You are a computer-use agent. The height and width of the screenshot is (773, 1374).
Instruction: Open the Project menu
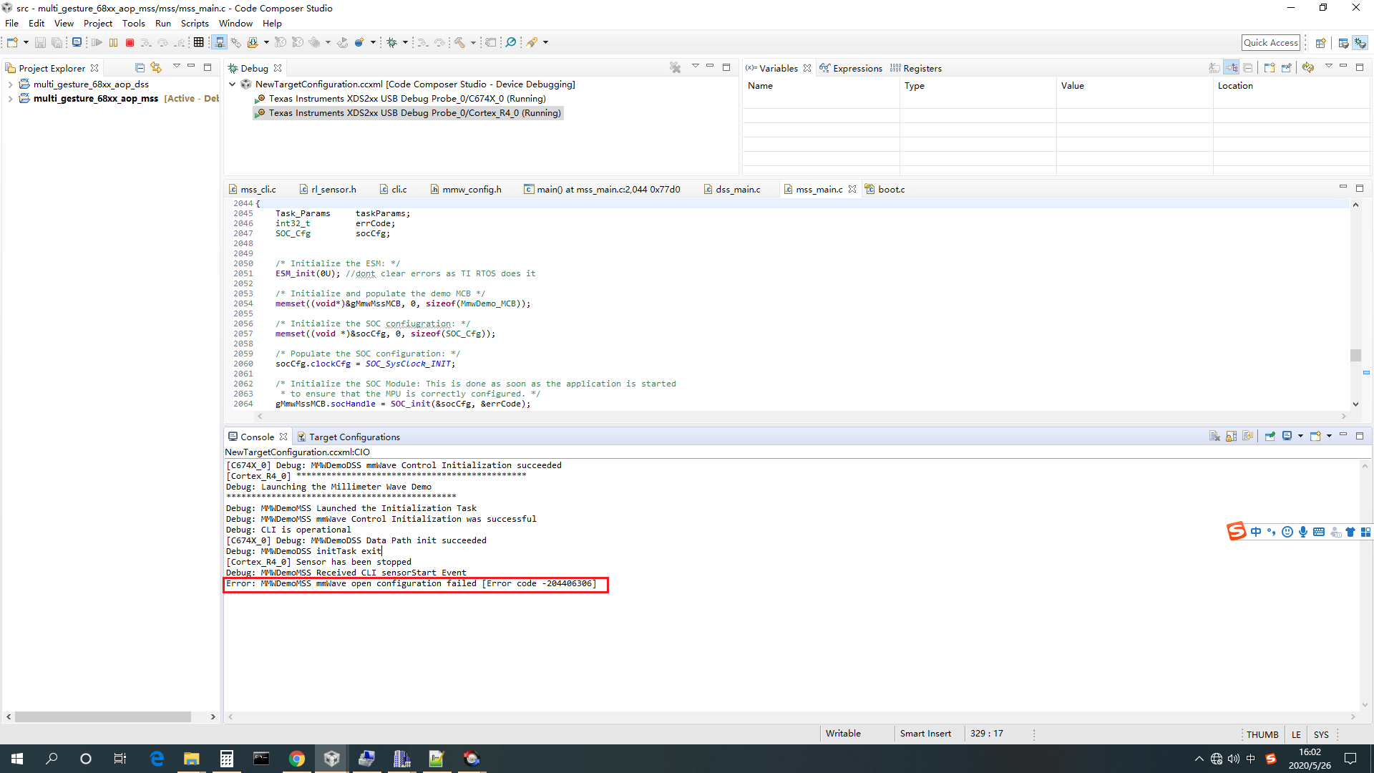98,23
